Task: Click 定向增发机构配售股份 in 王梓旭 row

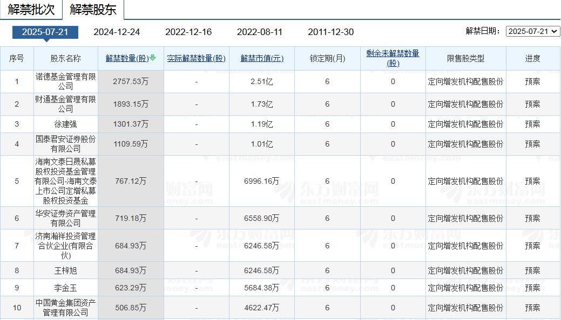Action: coord(466,271)
